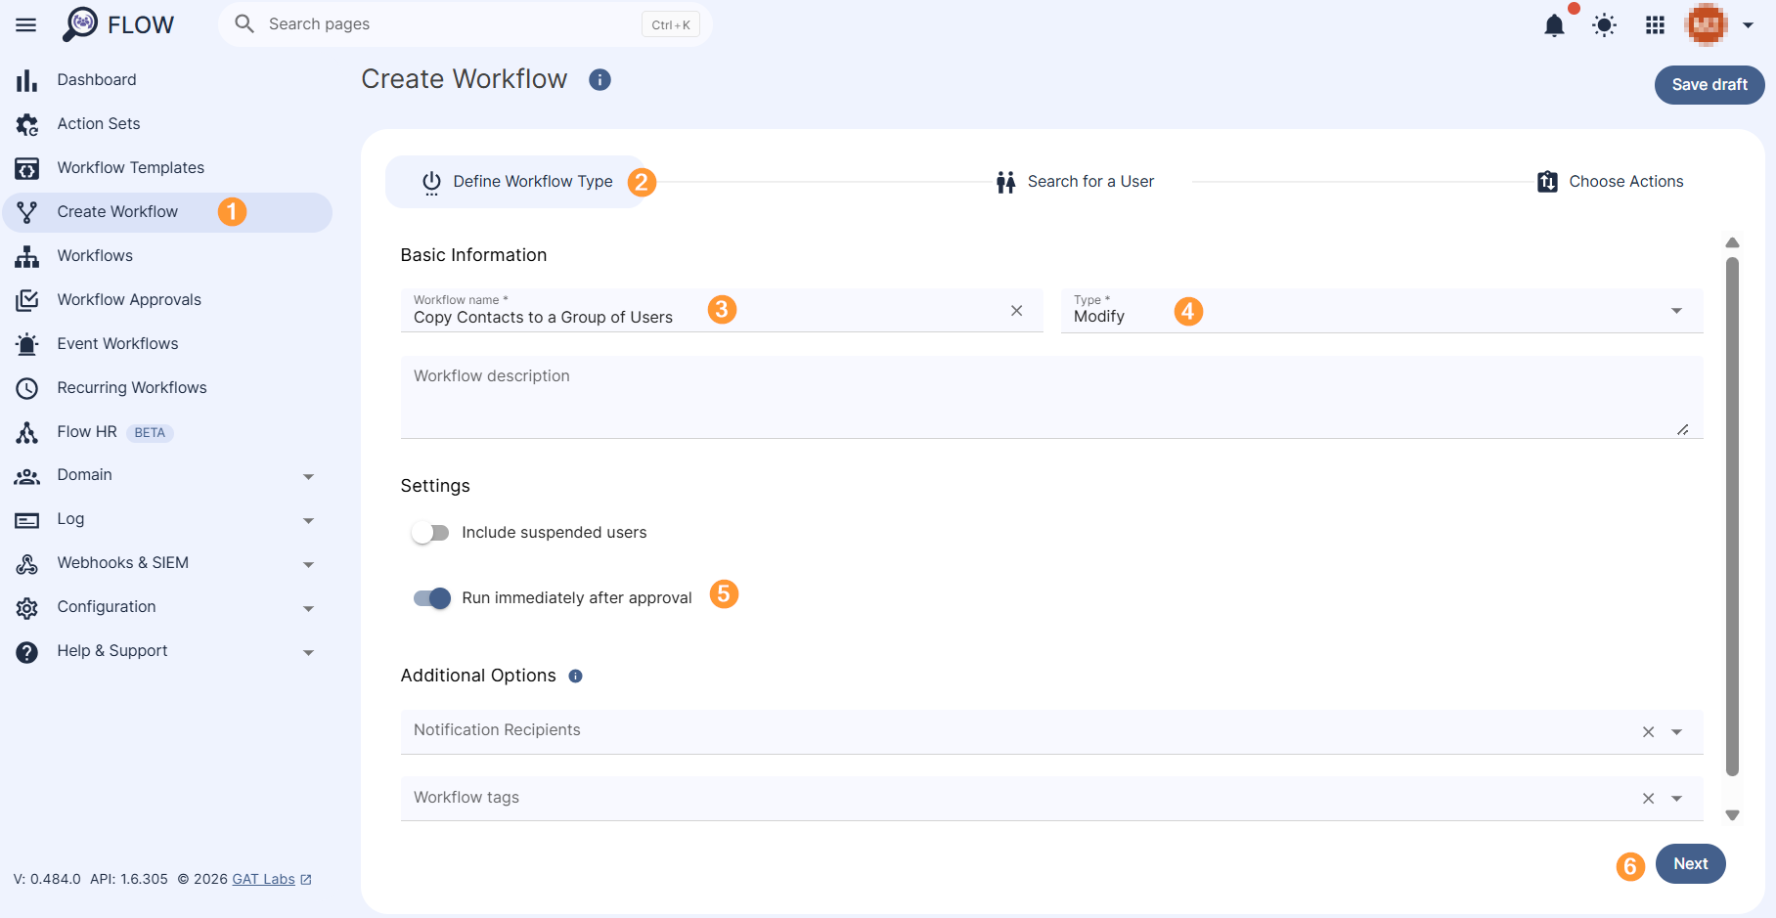
Task: Expand the Configuration menu section
Action: [309, 609]
